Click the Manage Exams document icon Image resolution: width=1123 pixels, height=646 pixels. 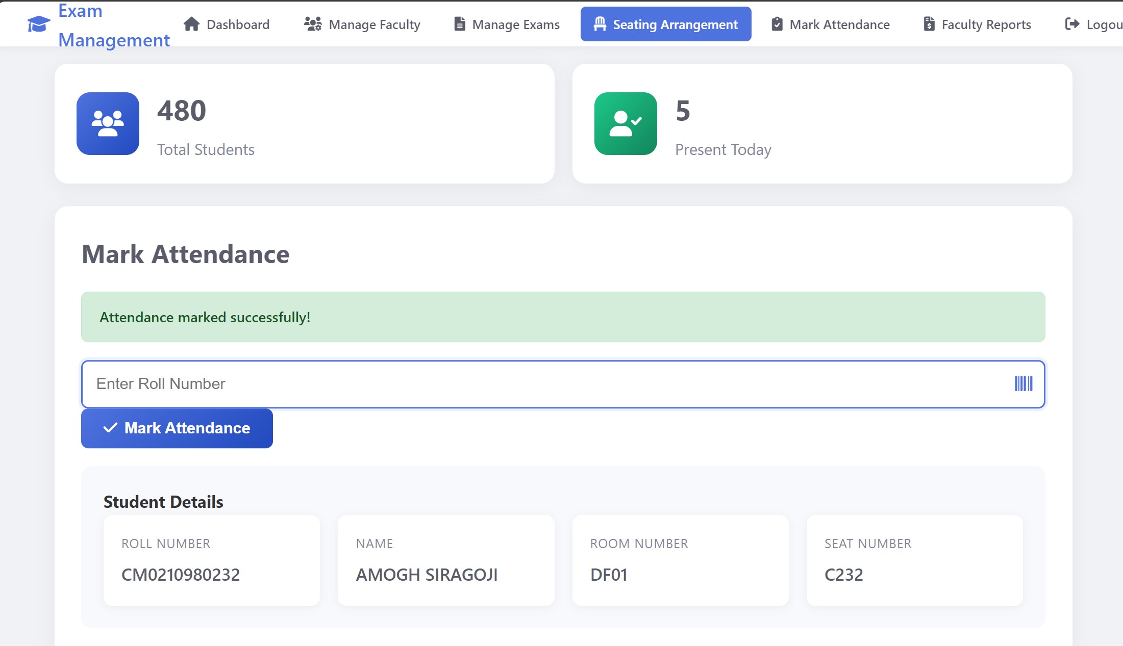click(459, 24)
